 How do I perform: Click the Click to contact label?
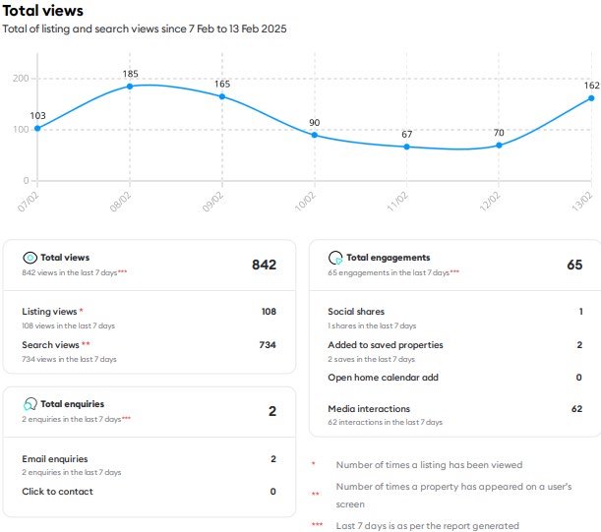click(57, 492)
